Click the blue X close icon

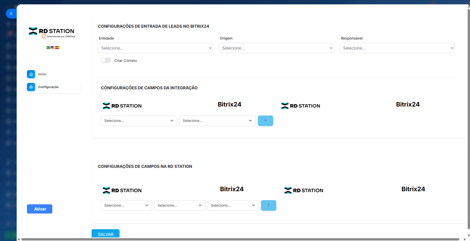[x=11, y=14]
